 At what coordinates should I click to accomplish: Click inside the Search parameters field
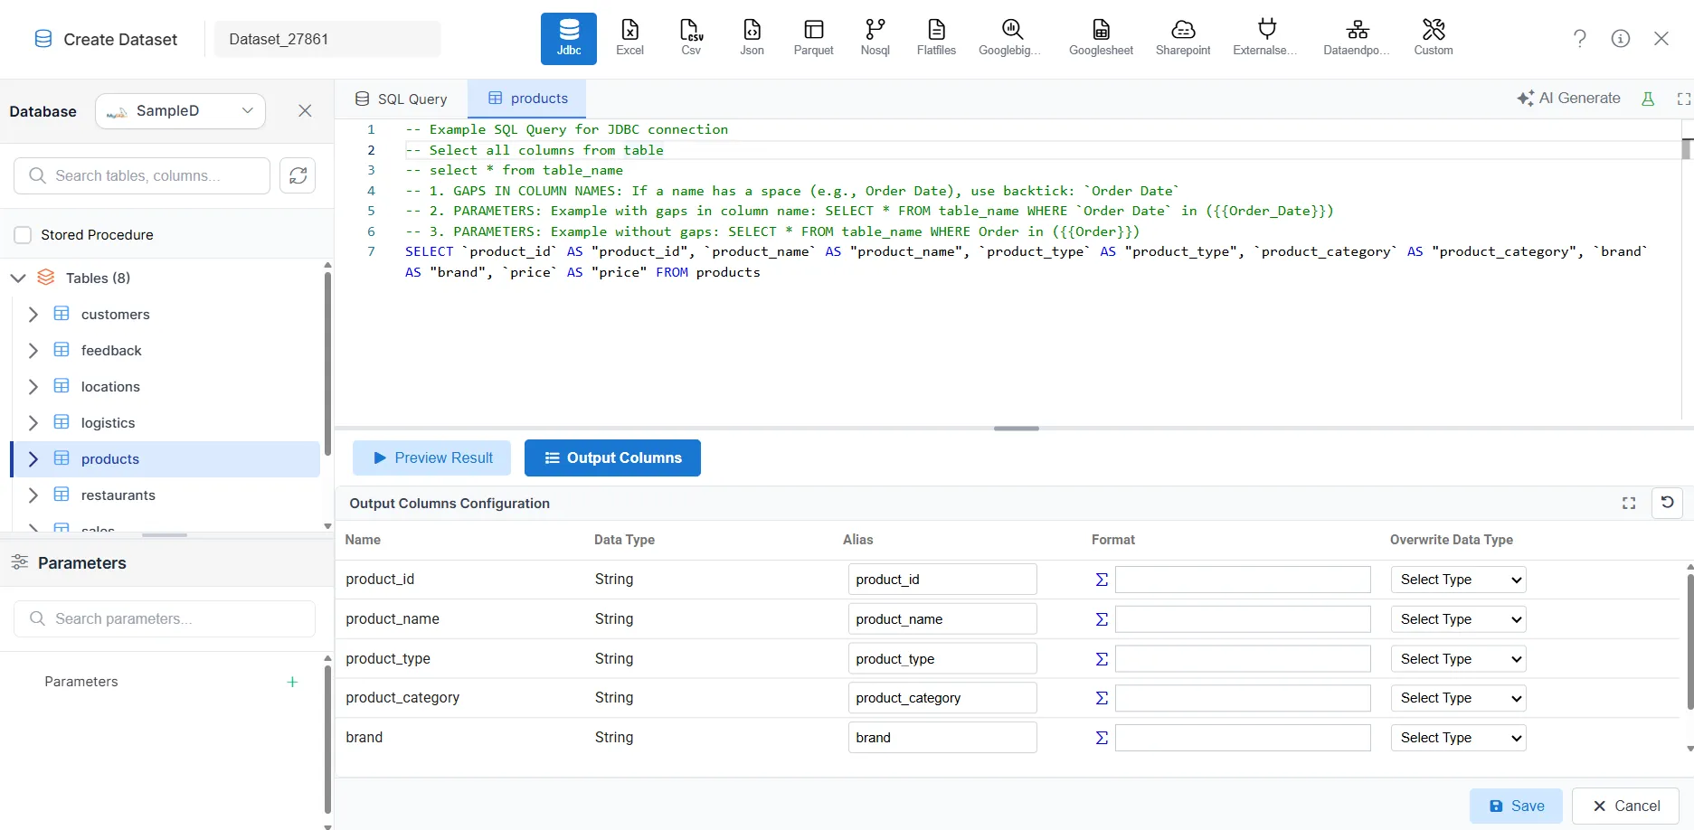pos(164,618)
